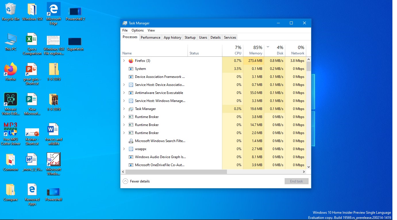Open the Recycle Bin desktop icon
This screenshot has width=397, height=220.
coord(11,12)
